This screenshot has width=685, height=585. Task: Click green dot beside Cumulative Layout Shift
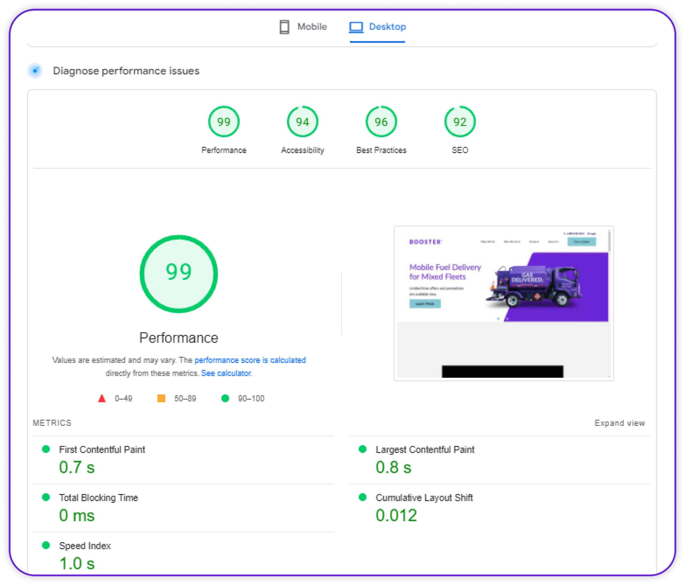363,497
